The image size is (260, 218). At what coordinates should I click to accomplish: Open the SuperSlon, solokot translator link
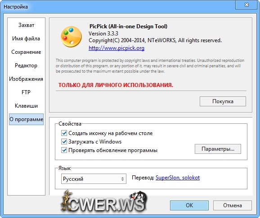click(x=178, y=178)
